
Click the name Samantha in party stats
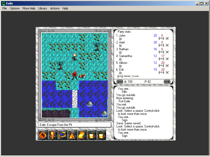(x=125, y=56)
